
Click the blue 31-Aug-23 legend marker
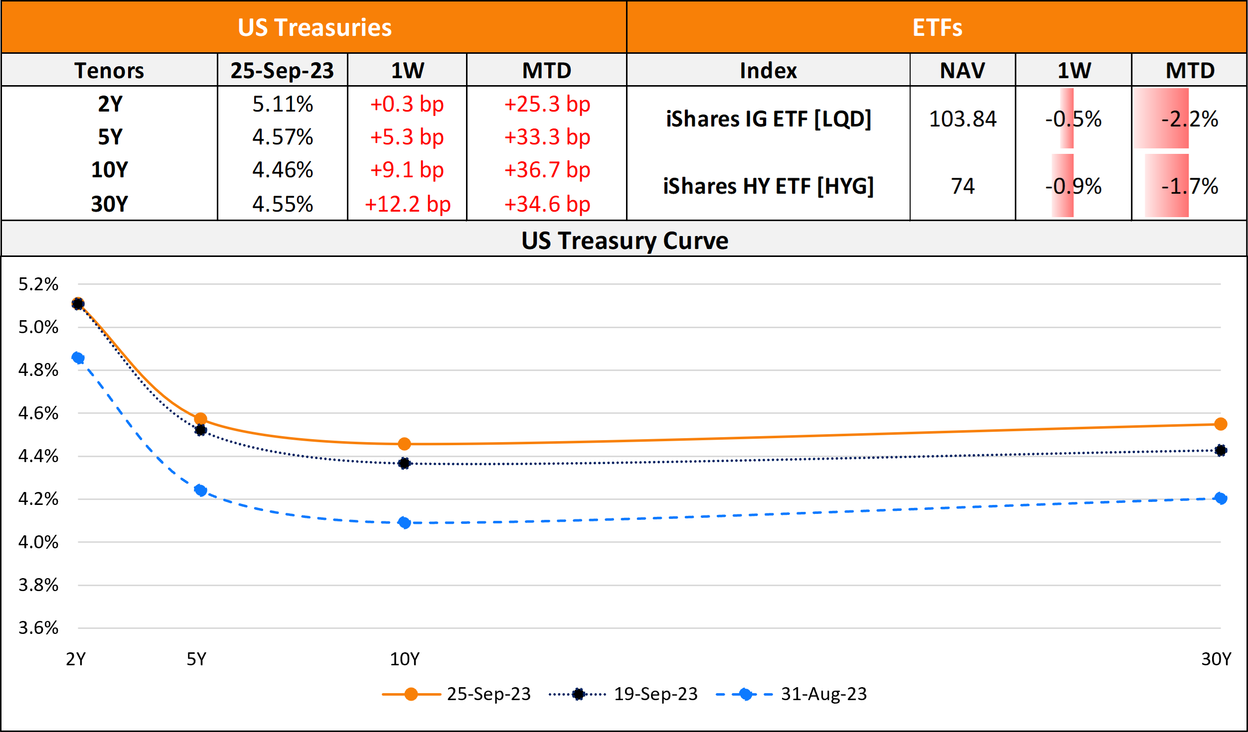click(746, 694)
